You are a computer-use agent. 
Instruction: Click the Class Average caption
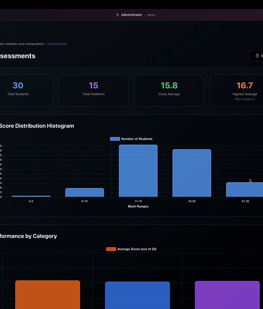pos(169,94)
